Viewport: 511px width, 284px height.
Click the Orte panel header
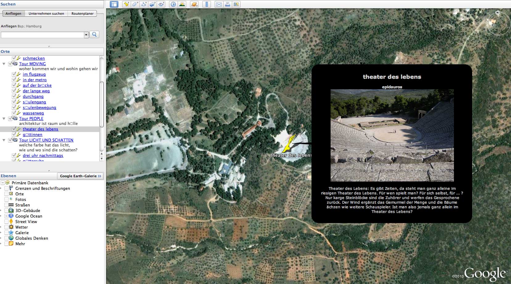[52, 51]
